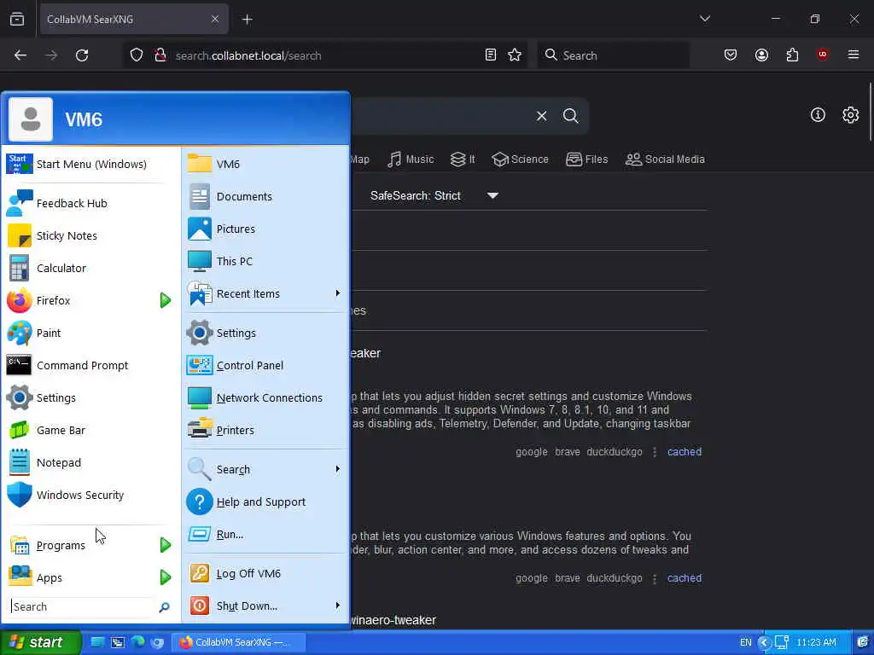874x655 pixels.
Task: Open the uBlock Origin extension icon
Action: point(822,55)
